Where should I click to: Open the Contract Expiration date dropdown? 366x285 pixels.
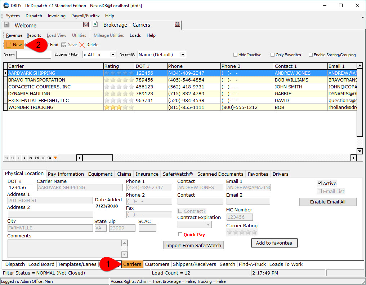pos(208,224)
